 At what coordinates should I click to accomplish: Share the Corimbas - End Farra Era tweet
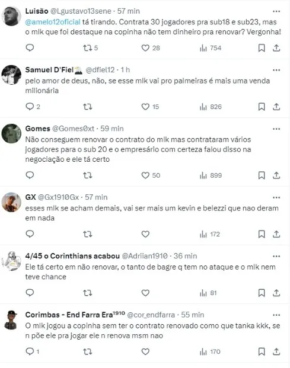pos(276,351)
